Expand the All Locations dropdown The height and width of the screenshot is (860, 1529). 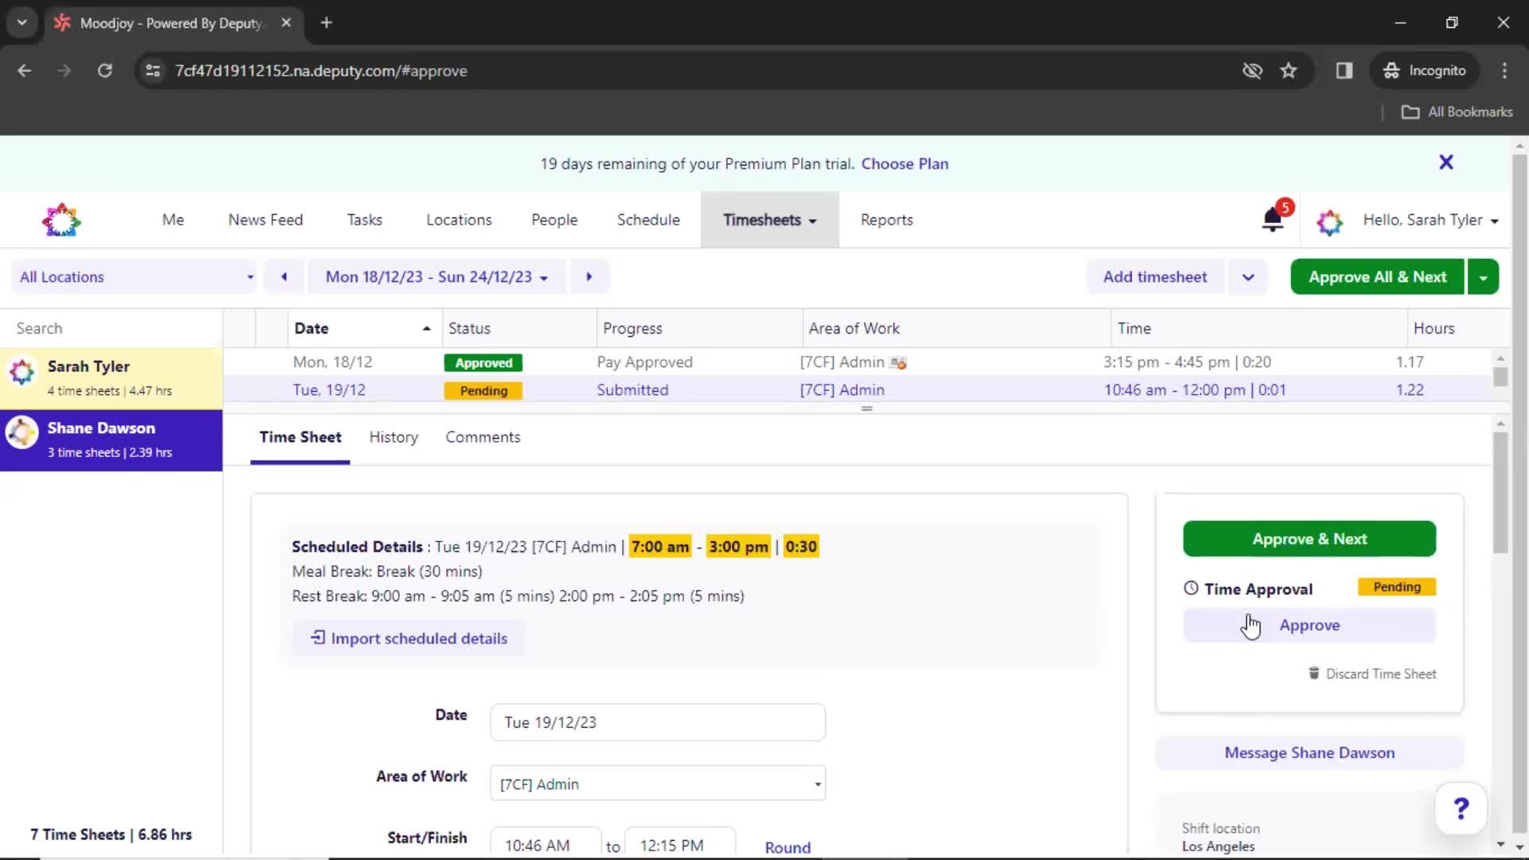[x=138, y=276]
